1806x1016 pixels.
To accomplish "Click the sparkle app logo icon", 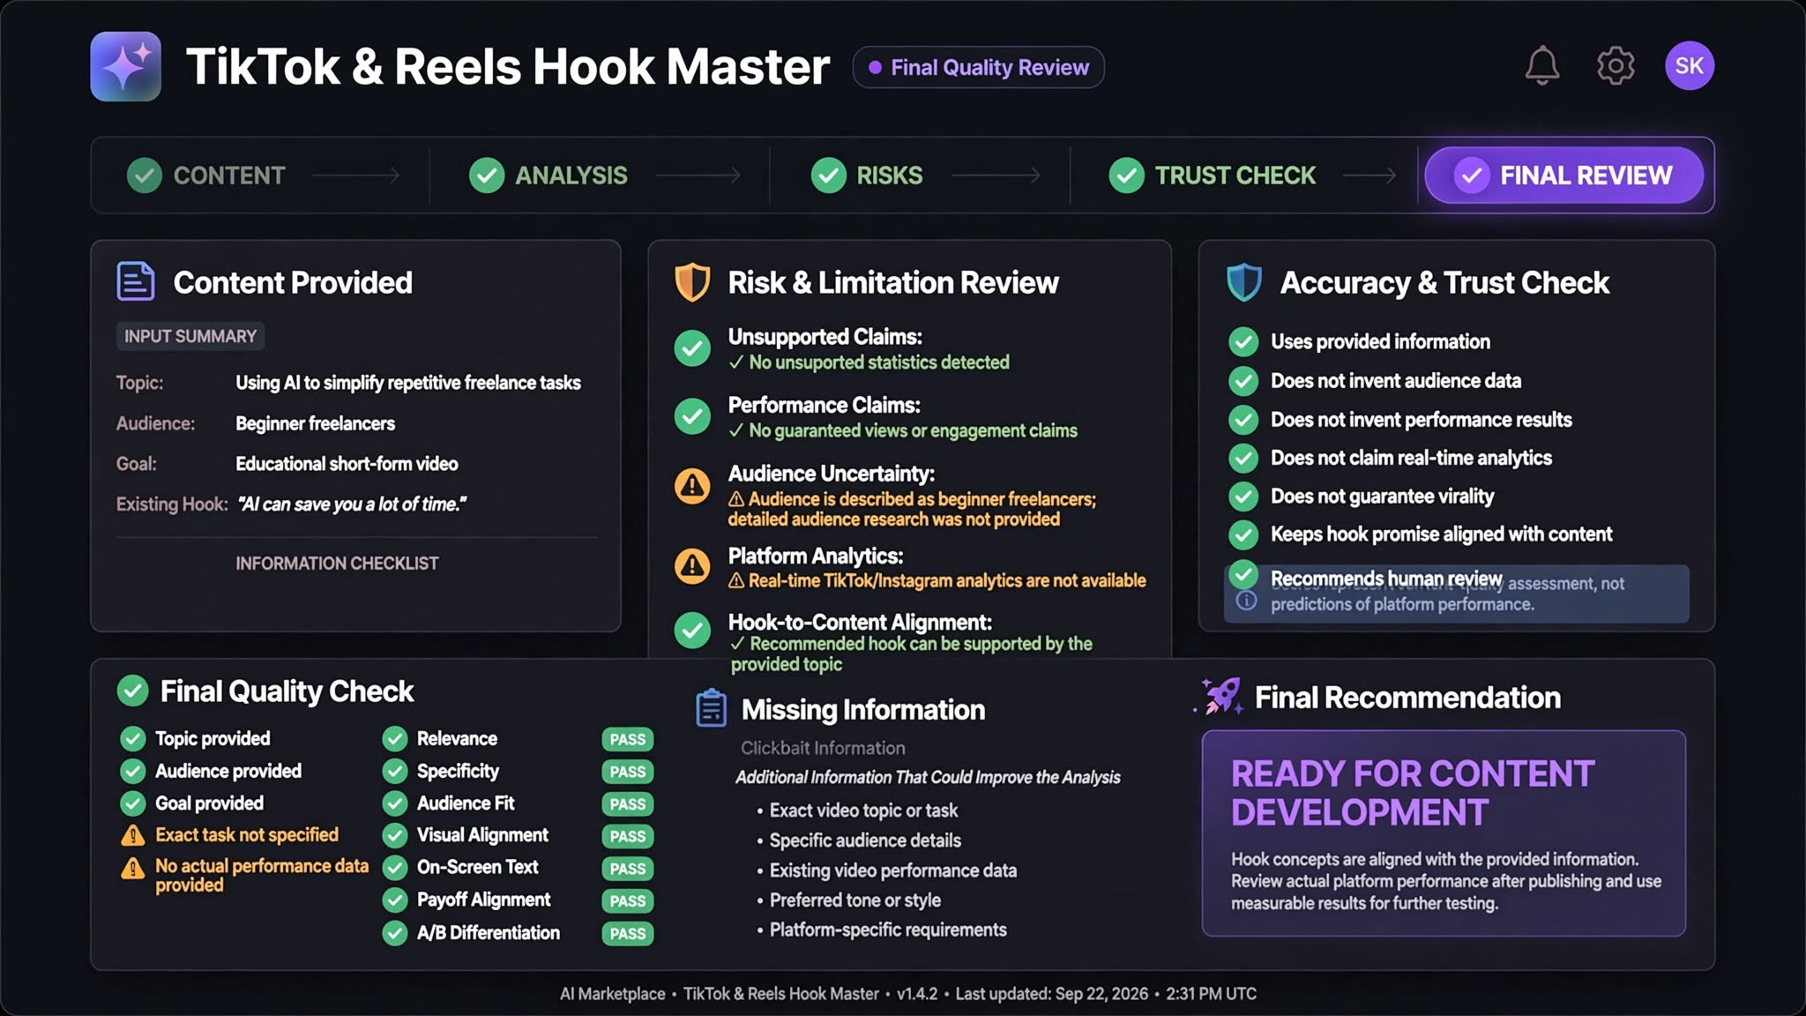I will 125,66.
